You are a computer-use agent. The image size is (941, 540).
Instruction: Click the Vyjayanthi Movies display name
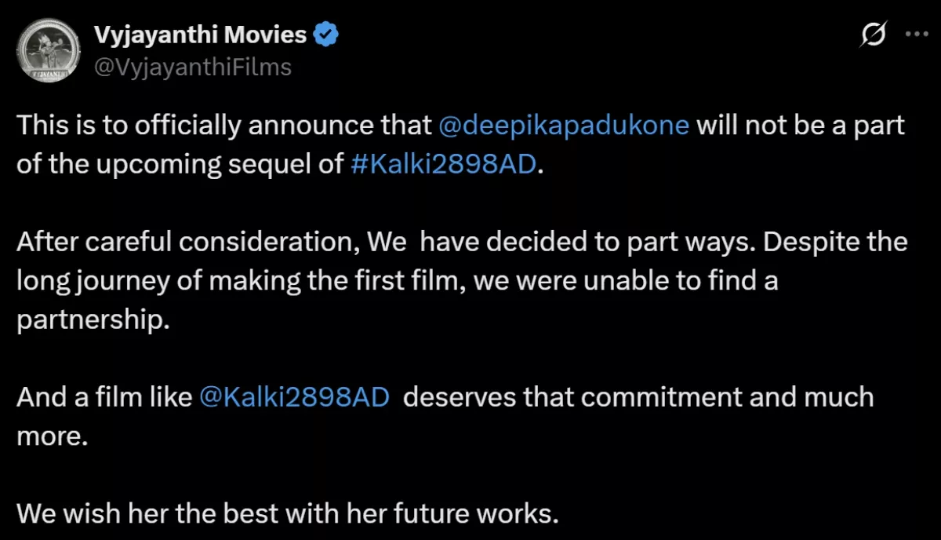point(200,35)
